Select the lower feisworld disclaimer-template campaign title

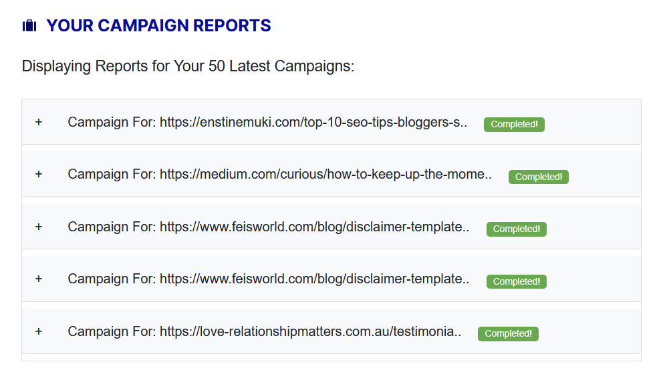[268, 279]
